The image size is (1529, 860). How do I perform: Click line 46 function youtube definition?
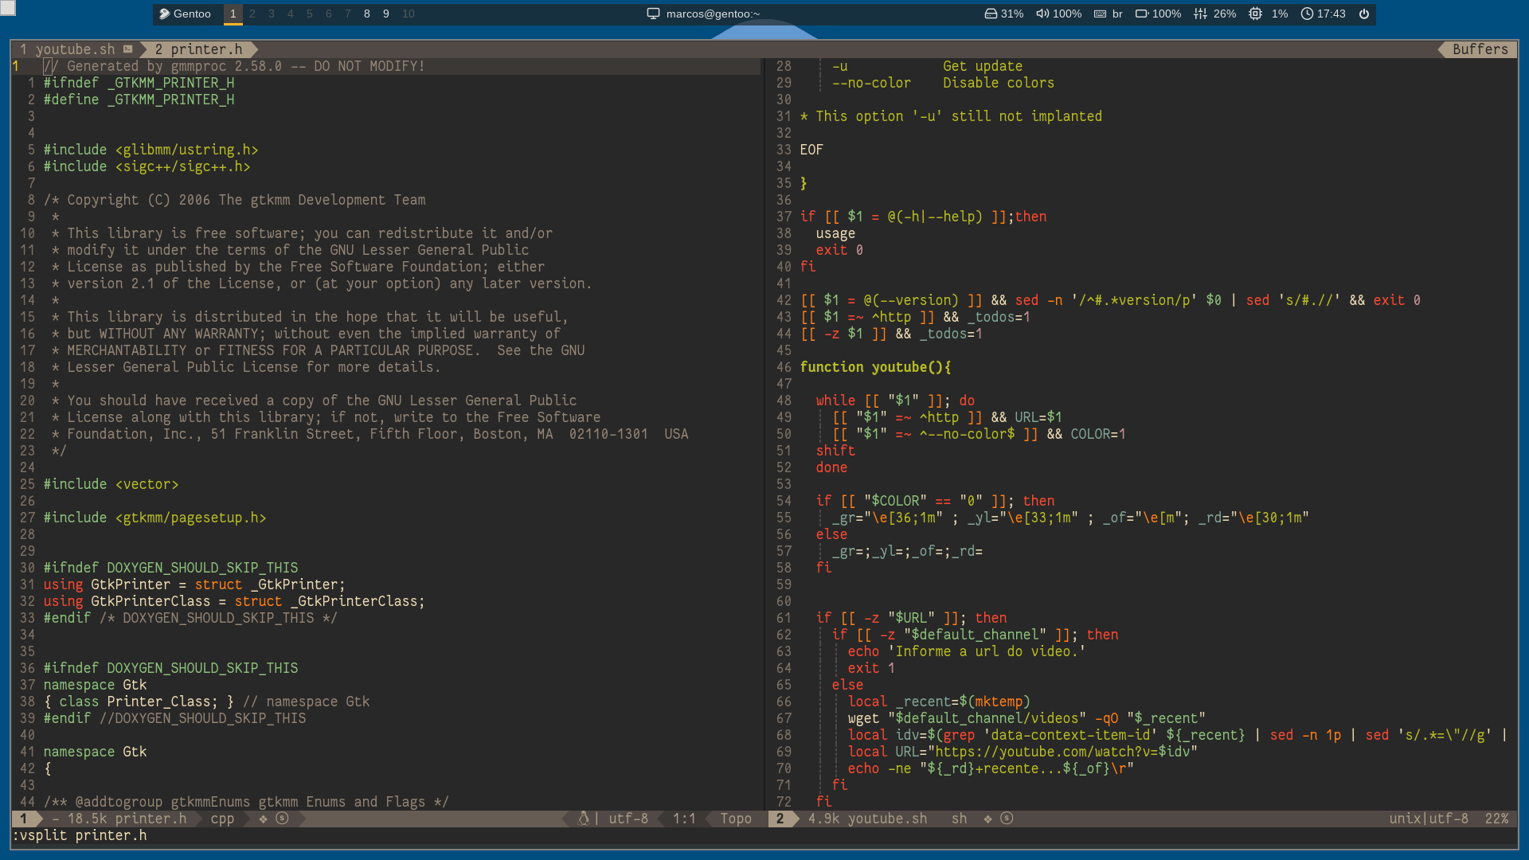(874, 367)
